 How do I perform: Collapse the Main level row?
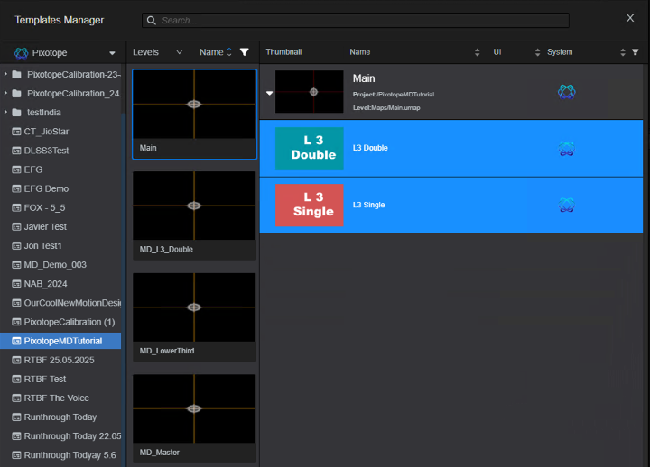[268, 92]
